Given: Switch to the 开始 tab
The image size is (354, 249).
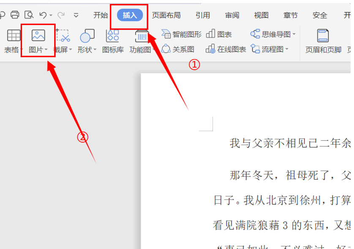Looking at the screenshot, I should click(x=101, y=15).
